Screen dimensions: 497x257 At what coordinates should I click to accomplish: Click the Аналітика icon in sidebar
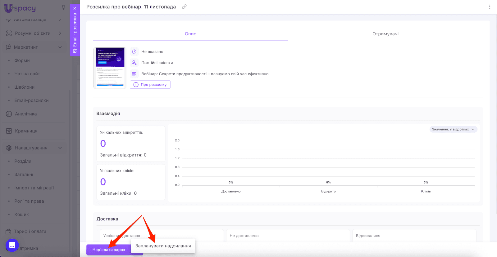point(9,114)
